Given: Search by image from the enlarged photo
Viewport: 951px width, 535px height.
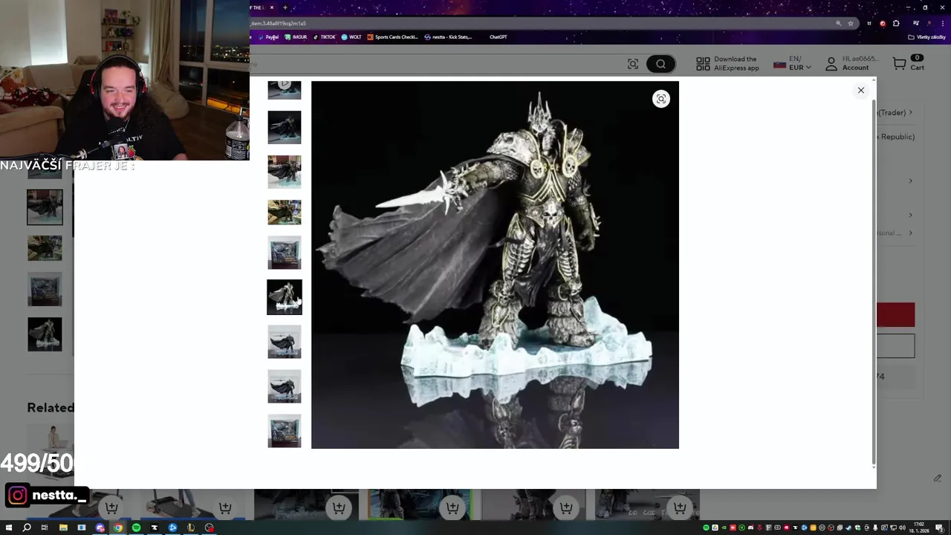Looking at the screenshot, I should click(x=660, y=99).
